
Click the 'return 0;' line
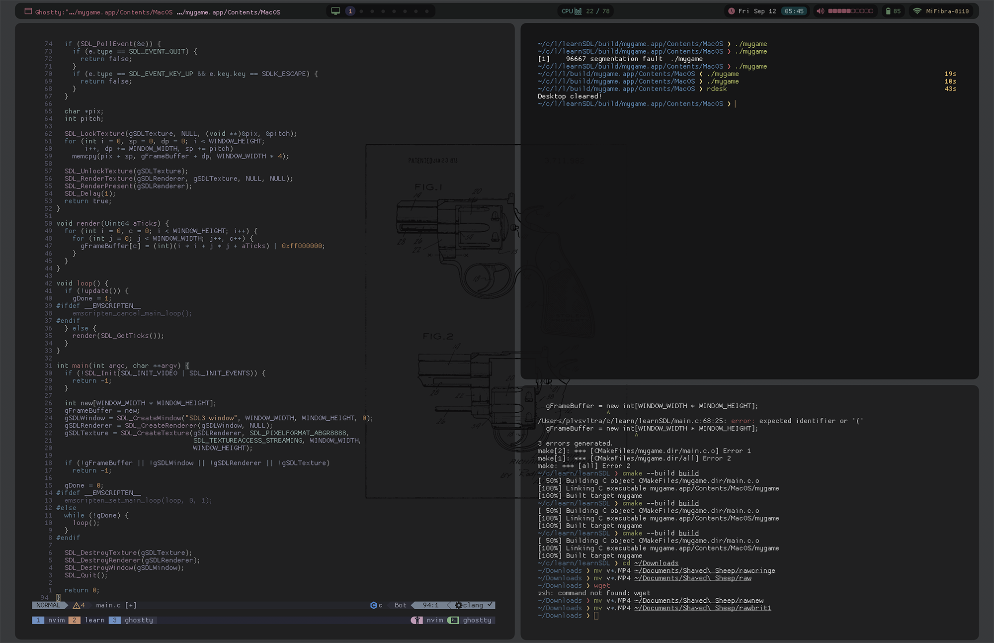coord(82,590)
